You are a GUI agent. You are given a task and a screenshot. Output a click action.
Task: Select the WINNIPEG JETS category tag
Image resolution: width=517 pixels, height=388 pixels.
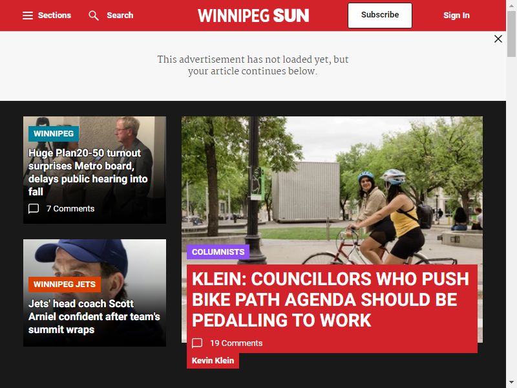pyautogui.click(x=65, y=285)
